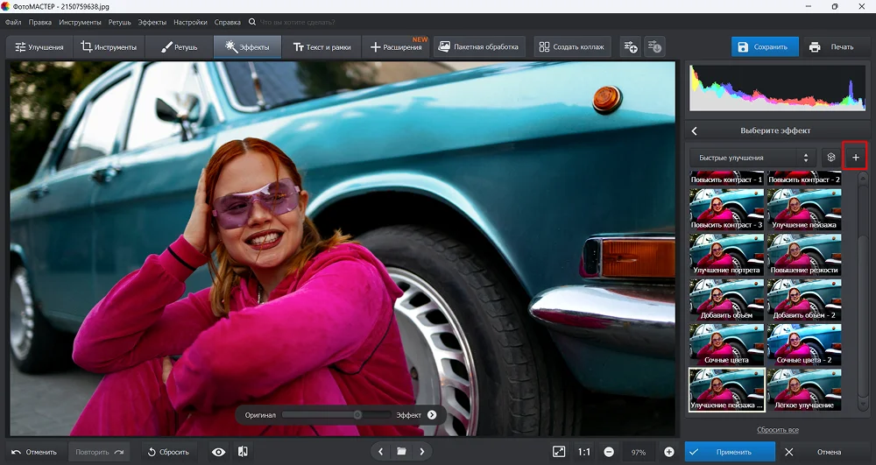Zoom in with the plus icon
This screenshot has width=876, height=465.
click(668, 452)
